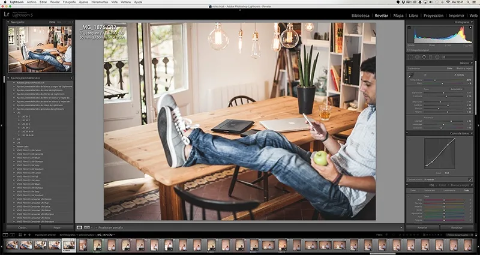Viewport: 480px width, 255px height.
Task: Open the Apple menu
Action: click(x=5, y=2)
